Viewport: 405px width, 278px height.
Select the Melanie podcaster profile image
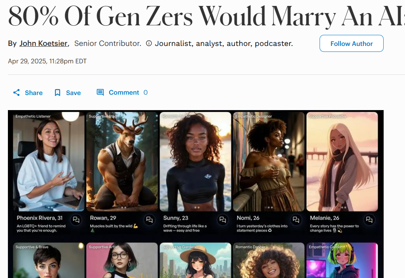pyautogui.click(x=342, y=162)
